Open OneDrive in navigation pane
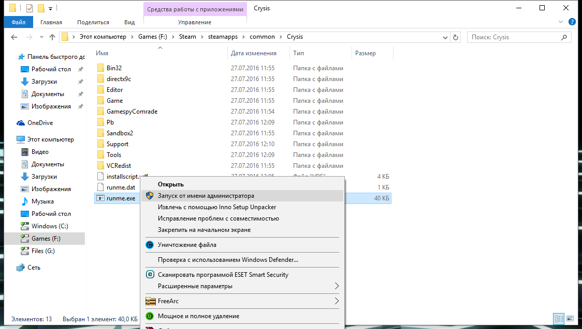582x329 pixels. [x=40, y=123]
